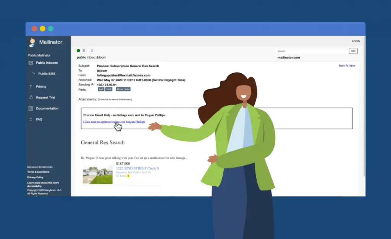The width and height of the screenshot is (391, 239).
Task: Expand the FAQ sidebar item
Action: [x=39, y=119]
